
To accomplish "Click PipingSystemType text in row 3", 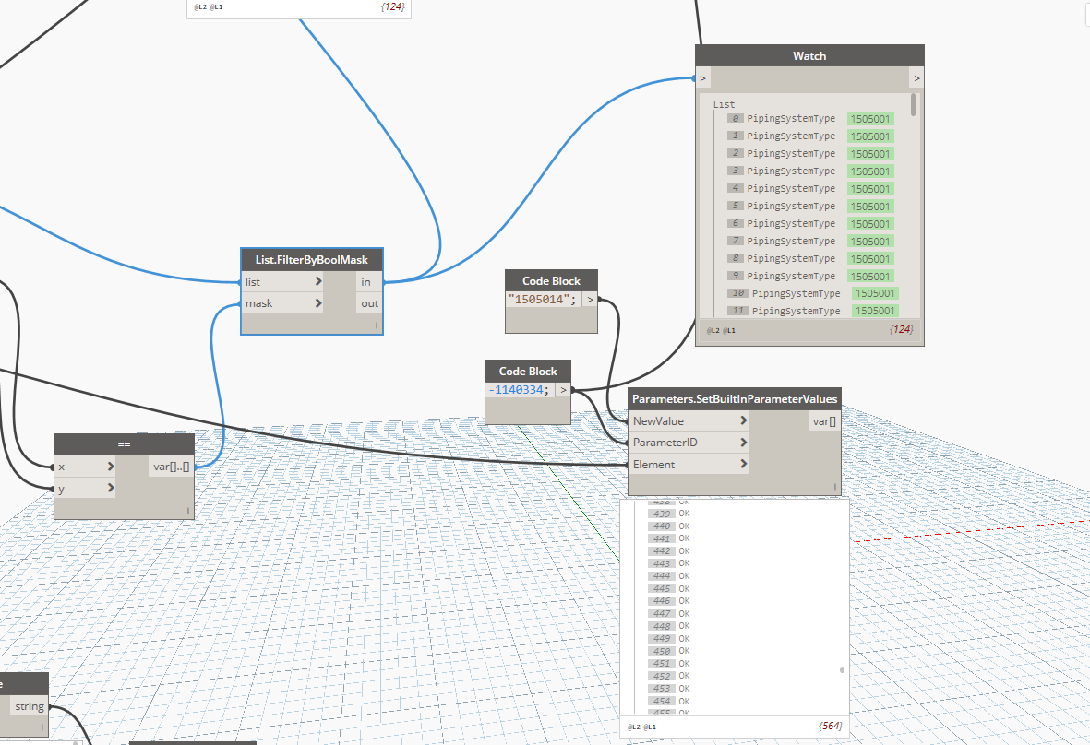I will [x=791, y=171].
